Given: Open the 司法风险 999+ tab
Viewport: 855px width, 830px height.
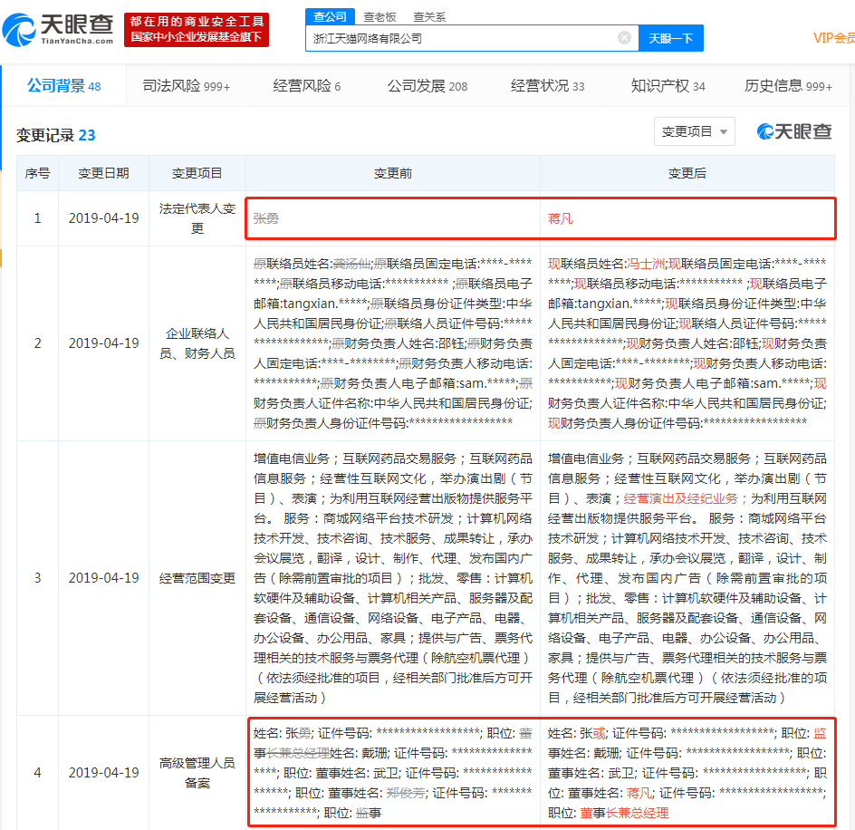Looking at the screenshot, I should coord(186,86).
